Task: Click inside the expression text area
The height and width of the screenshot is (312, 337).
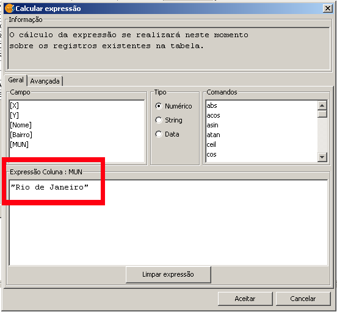Action: [x=168, y=222]
